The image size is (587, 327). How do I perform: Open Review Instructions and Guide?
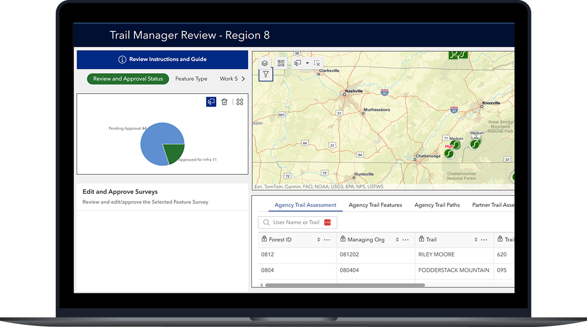click(x=162, y=59)
